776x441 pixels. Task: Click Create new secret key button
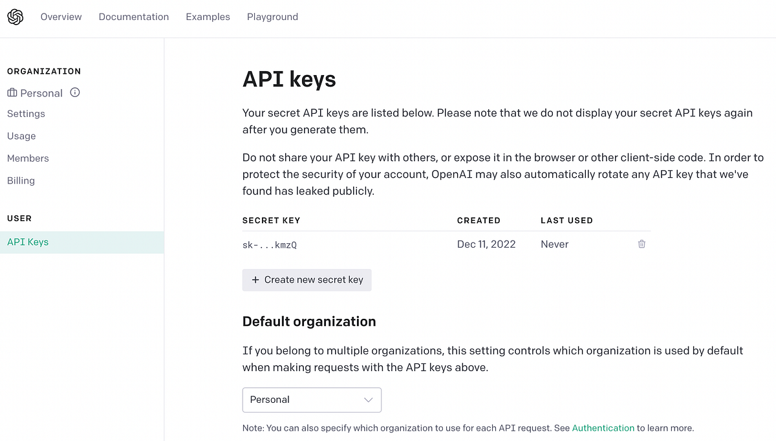point(307,280)
